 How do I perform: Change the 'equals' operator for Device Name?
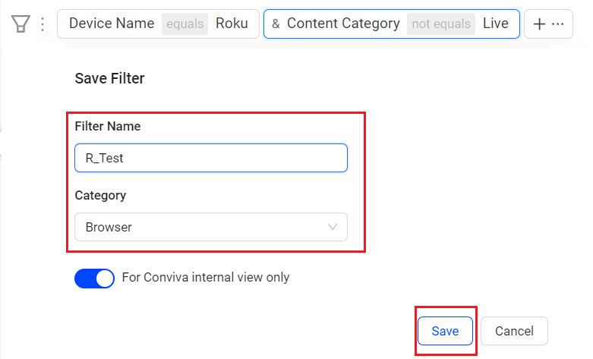tap(185, 24)
